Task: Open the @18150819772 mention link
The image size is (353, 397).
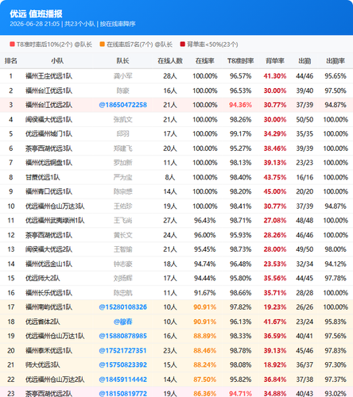Action: [122, 394]
